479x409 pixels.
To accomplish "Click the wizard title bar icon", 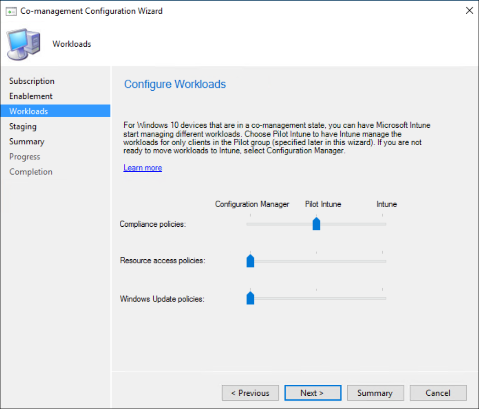I will pos(11,11).
